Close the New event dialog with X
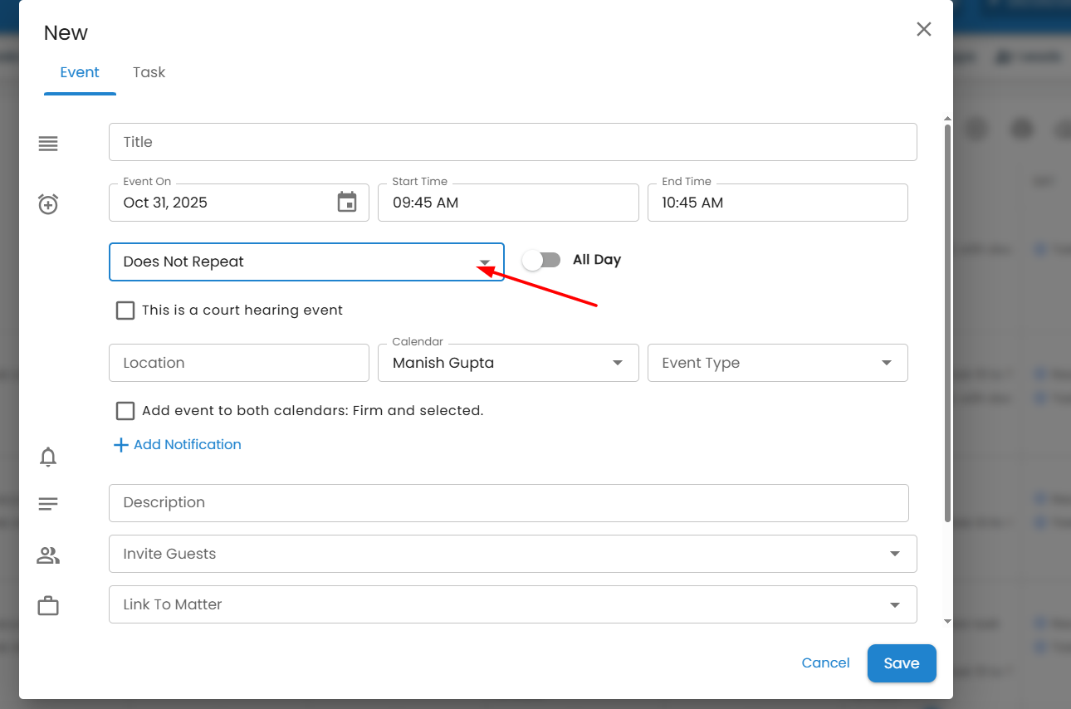The height and width of the screenshot is (709, 1071). point(923,30)
